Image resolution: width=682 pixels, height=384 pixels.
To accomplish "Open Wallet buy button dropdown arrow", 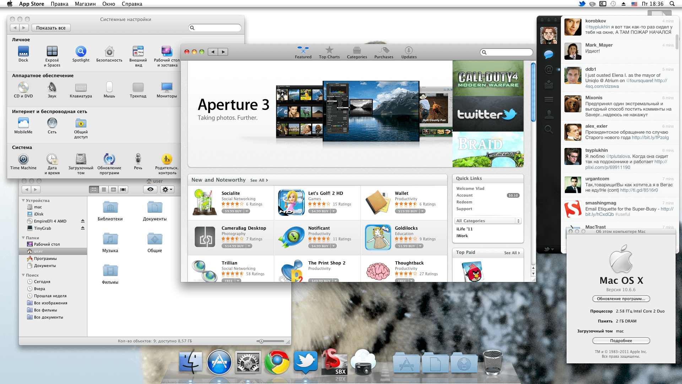I will coord(422,211).
